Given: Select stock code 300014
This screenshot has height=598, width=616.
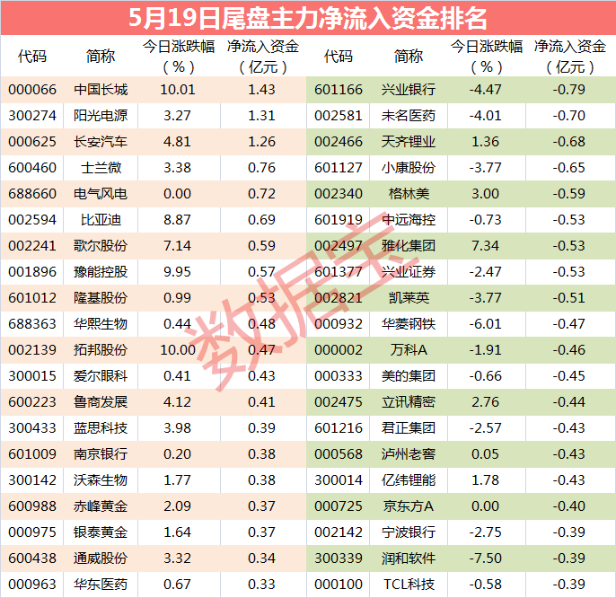Looking at the screenshot, I should pos(339,480).
